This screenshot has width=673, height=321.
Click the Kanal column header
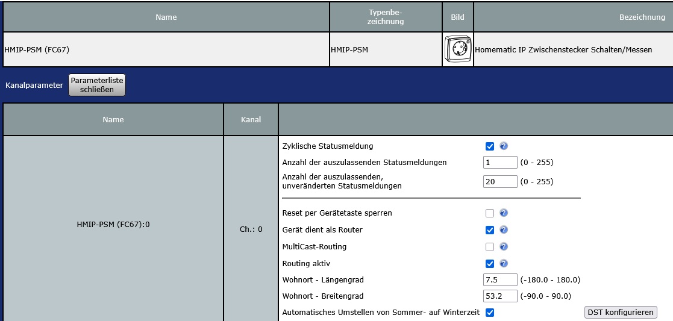click(251, 120)
